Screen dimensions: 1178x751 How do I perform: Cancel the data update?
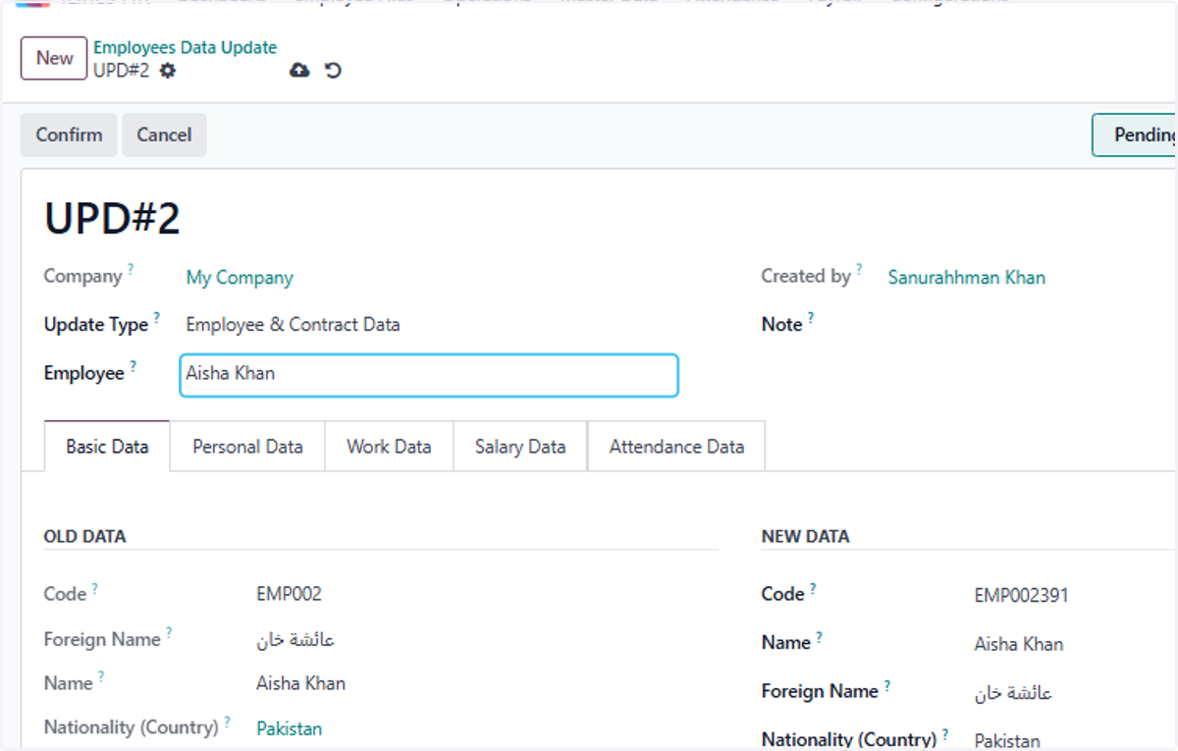[164, 134]
